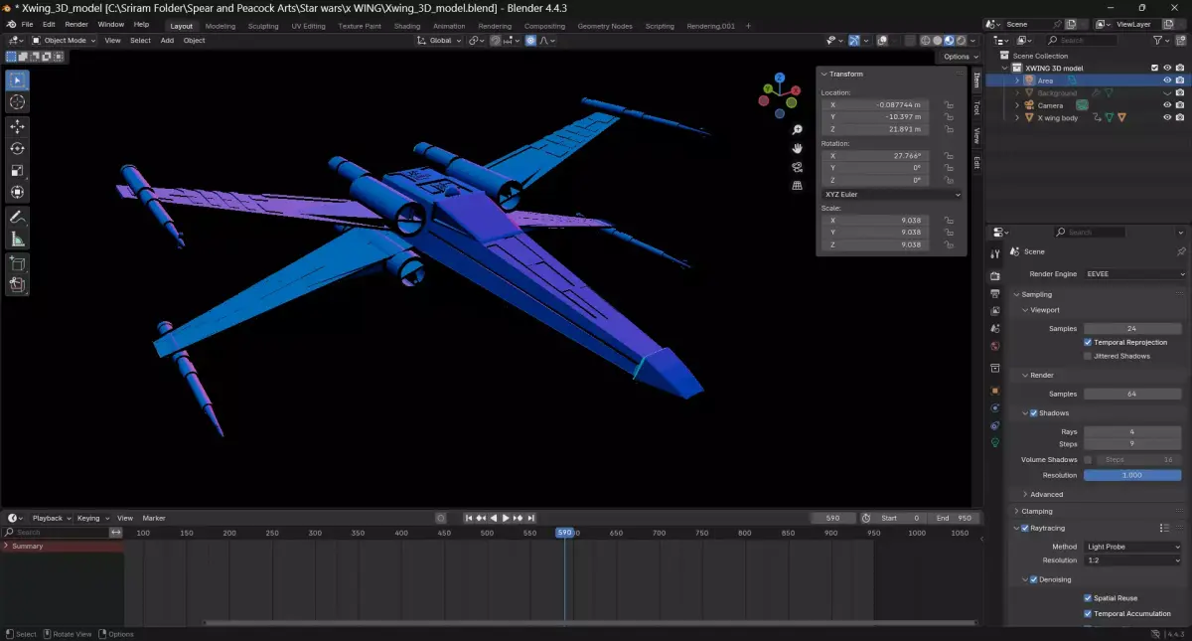1192x641 pixels.
Task: Open the Output properties tab icon
Action: (994, 293)
